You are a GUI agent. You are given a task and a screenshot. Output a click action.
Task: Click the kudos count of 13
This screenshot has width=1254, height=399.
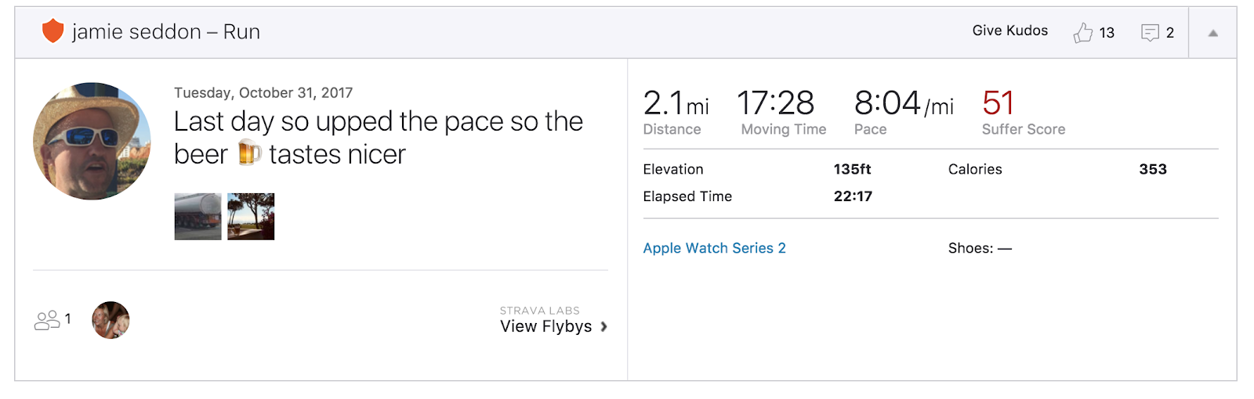click(x=1107, y=33)
